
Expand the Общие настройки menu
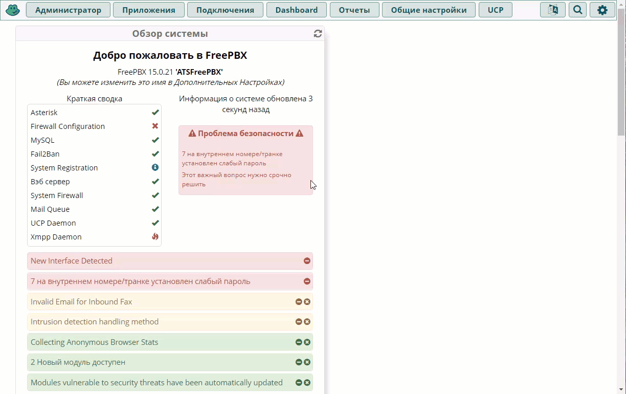[x=429, y=10]
